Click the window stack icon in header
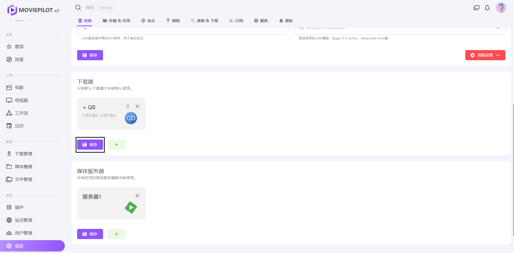 [x=477, y=8]
